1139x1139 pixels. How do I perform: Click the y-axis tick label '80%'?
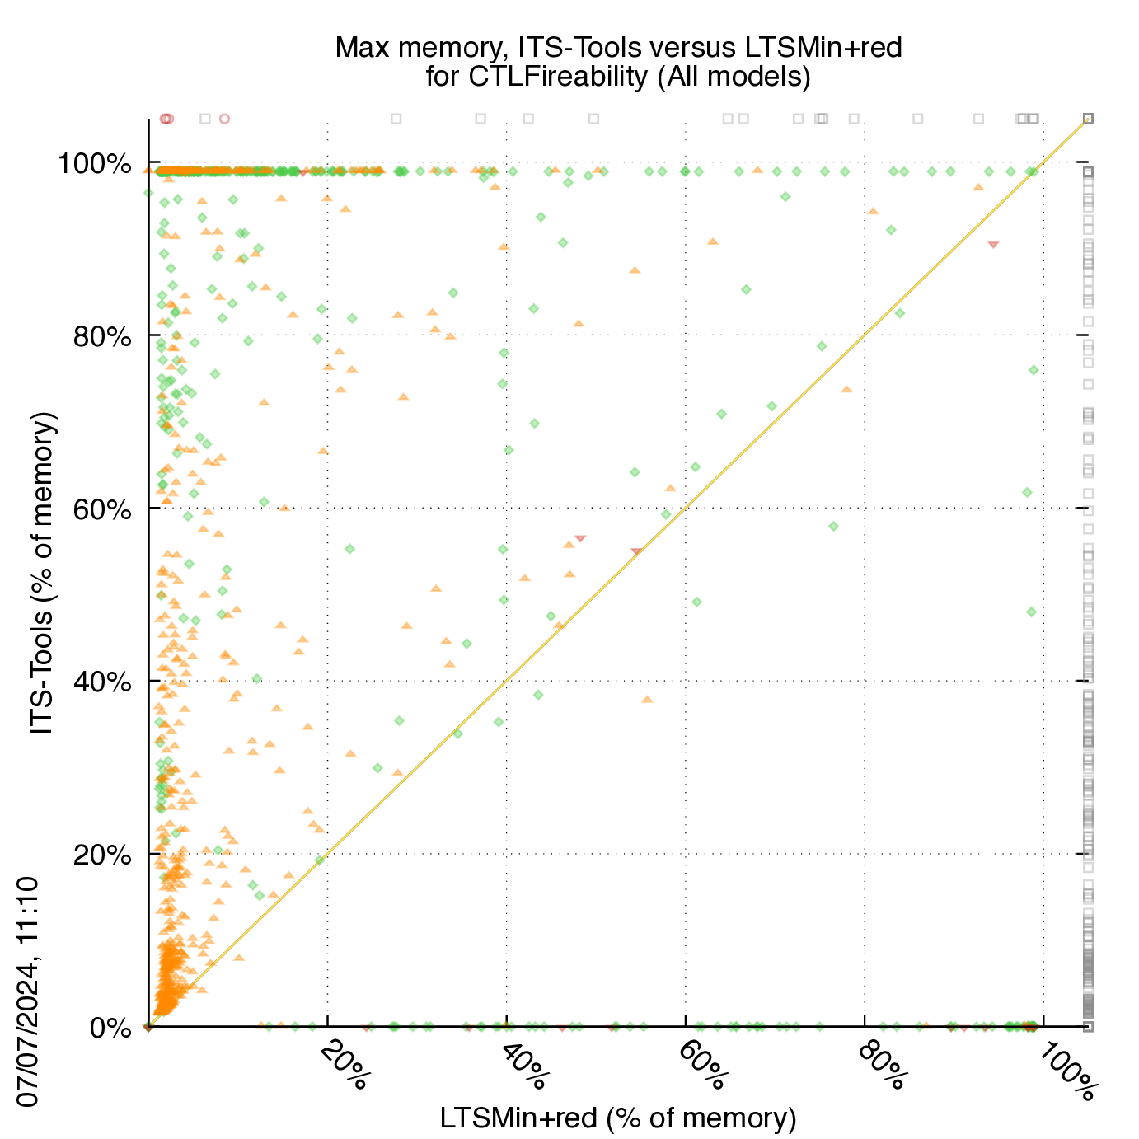102,337
